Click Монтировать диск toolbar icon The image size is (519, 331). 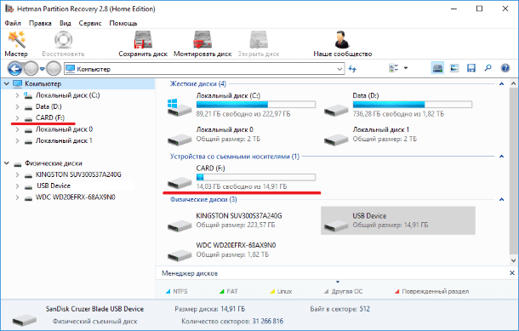(202, 43)
